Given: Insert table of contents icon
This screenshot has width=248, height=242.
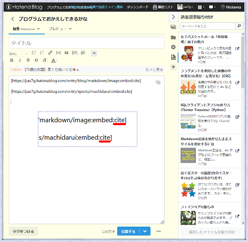Looking at the screenshot, I should (75, 53).
